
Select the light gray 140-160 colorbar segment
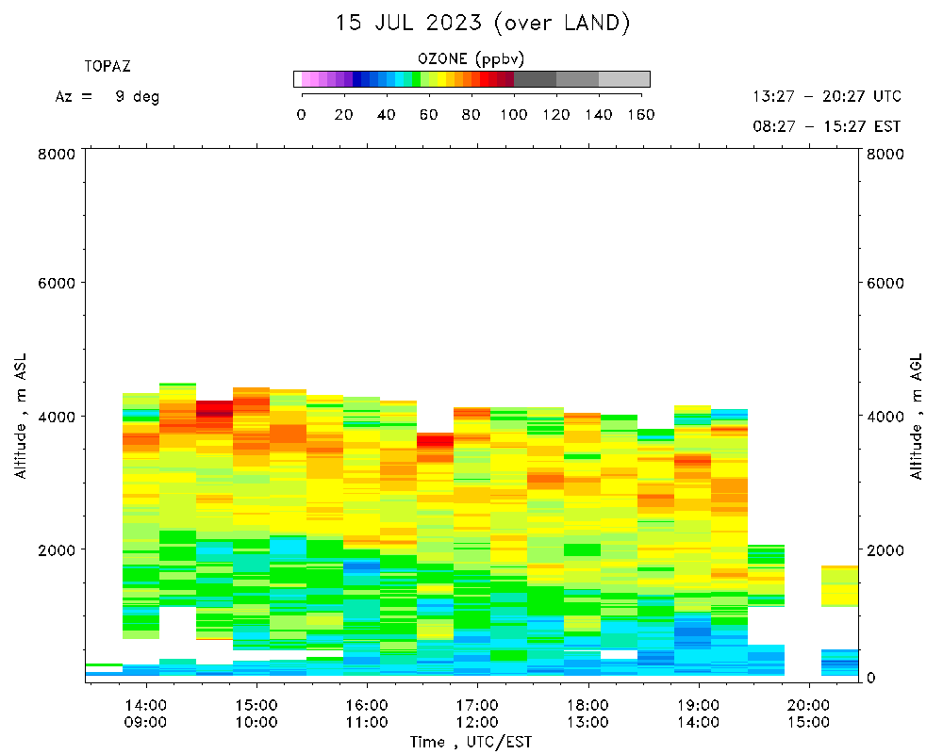(x=624, y=79)
